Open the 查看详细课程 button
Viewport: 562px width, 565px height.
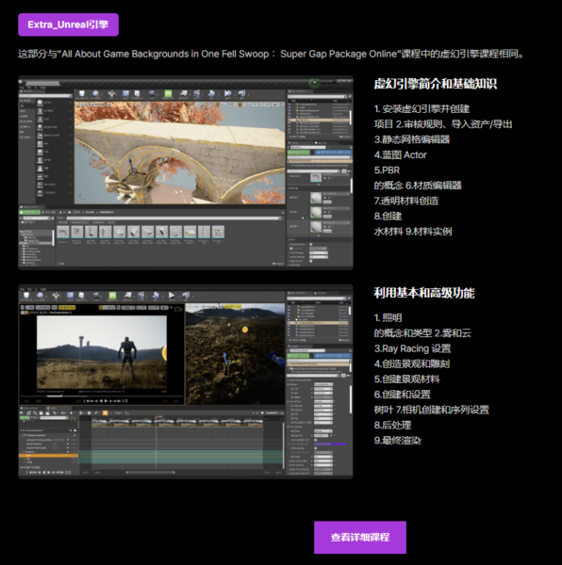point(360,537)
